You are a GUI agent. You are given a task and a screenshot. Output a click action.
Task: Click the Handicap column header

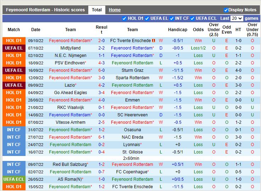coord(178,30)
